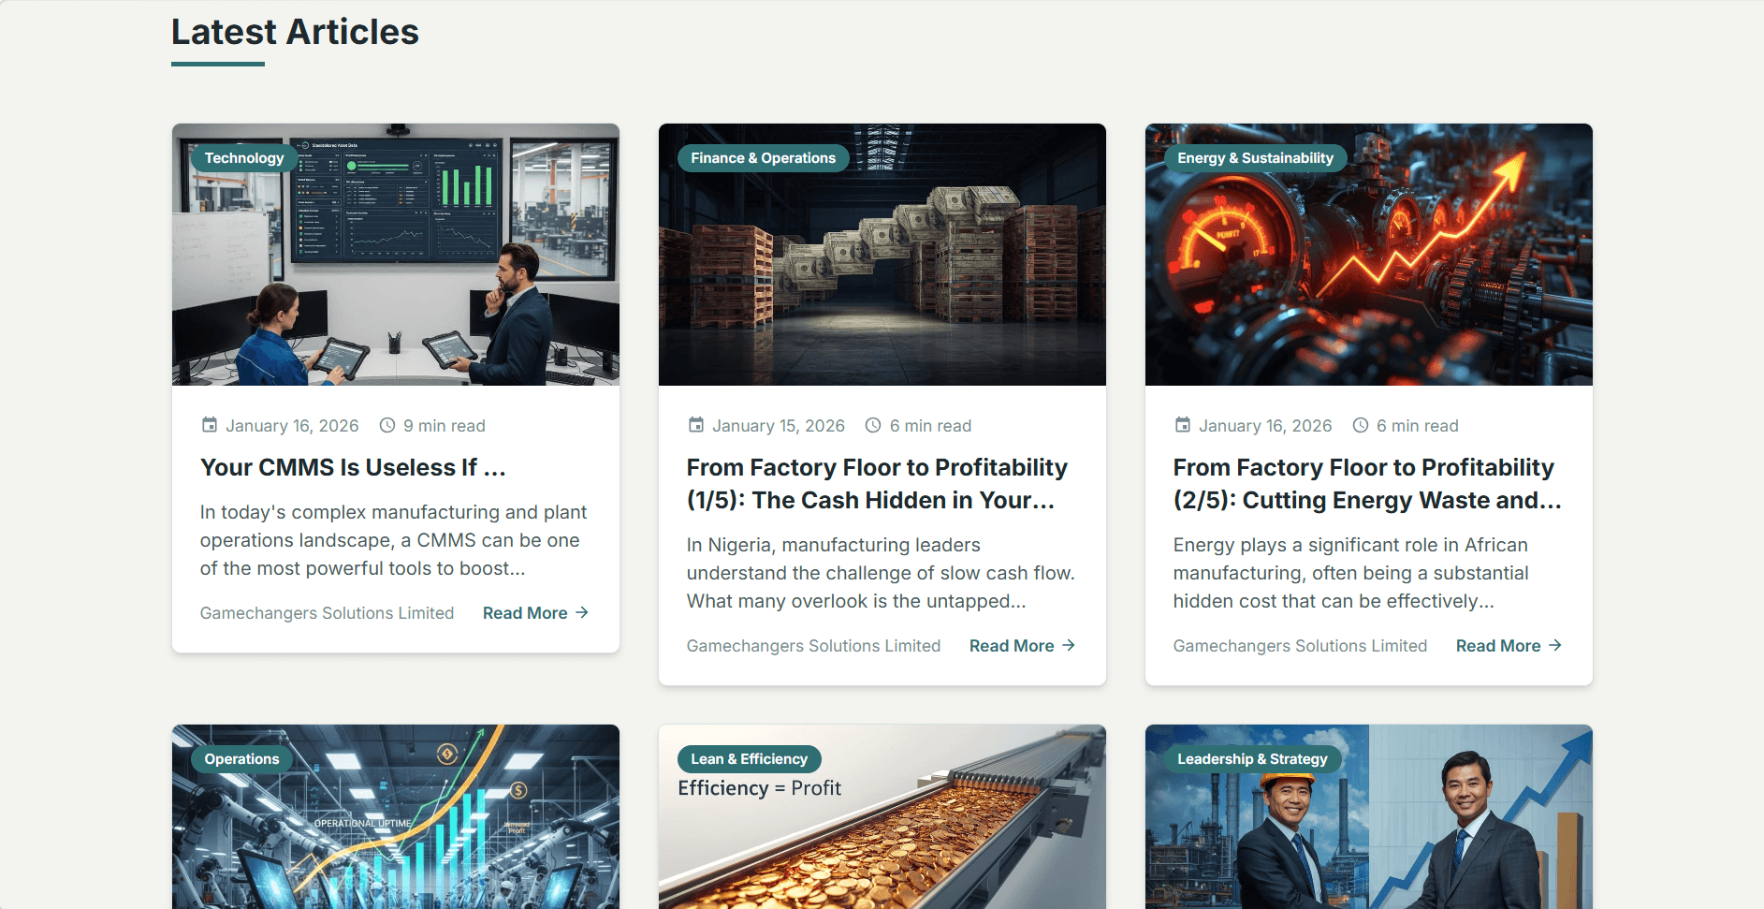Click the clock icon in the Cutting Energy Waste card
The width and height of the screenshot is (1764, 909).
pyautogui.click(x=1361, y=425)
